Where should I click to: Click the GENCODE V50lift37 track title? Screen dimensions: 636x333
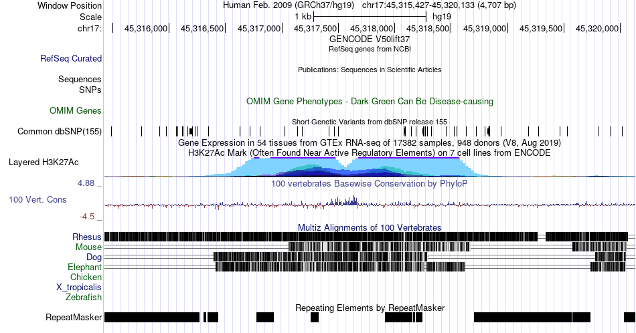tap(370, 39)
